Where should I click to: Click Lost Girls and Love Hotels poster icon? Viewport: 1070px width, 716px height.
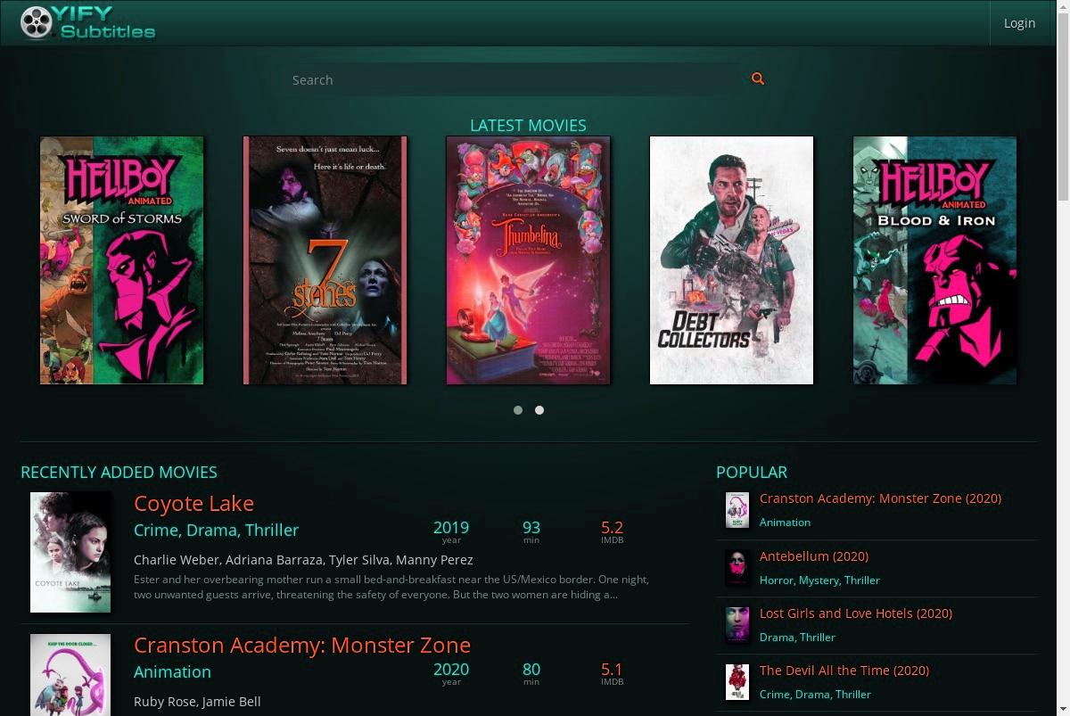point(737,624)
